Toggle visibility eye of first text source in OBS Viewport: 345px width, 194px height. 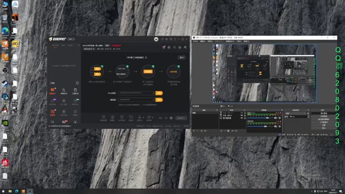[241, 113]
